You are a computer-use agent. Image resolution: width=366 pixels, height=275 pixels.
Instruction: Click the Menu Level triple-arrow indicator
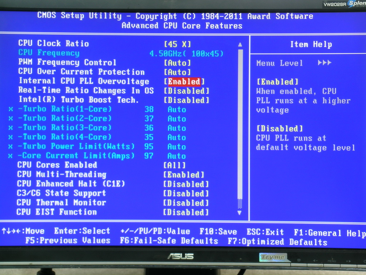(325, 63)
